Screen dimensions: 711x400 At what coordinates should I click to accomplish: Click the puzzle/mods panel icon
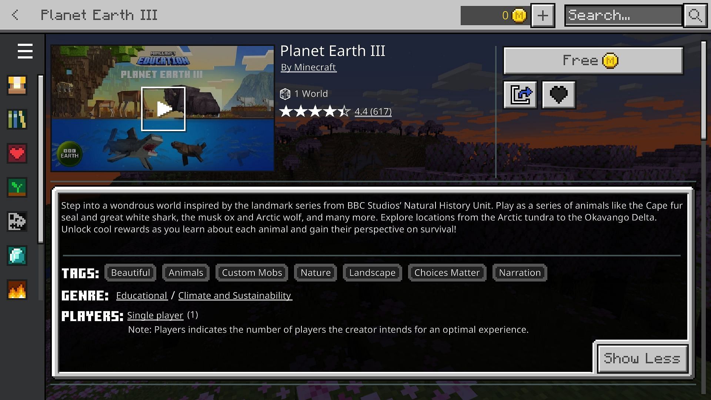point(17,221)
